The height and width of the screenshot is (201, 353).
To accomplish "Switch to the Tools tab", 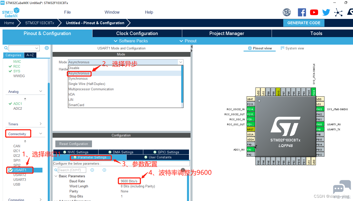I will coord(312,34).
